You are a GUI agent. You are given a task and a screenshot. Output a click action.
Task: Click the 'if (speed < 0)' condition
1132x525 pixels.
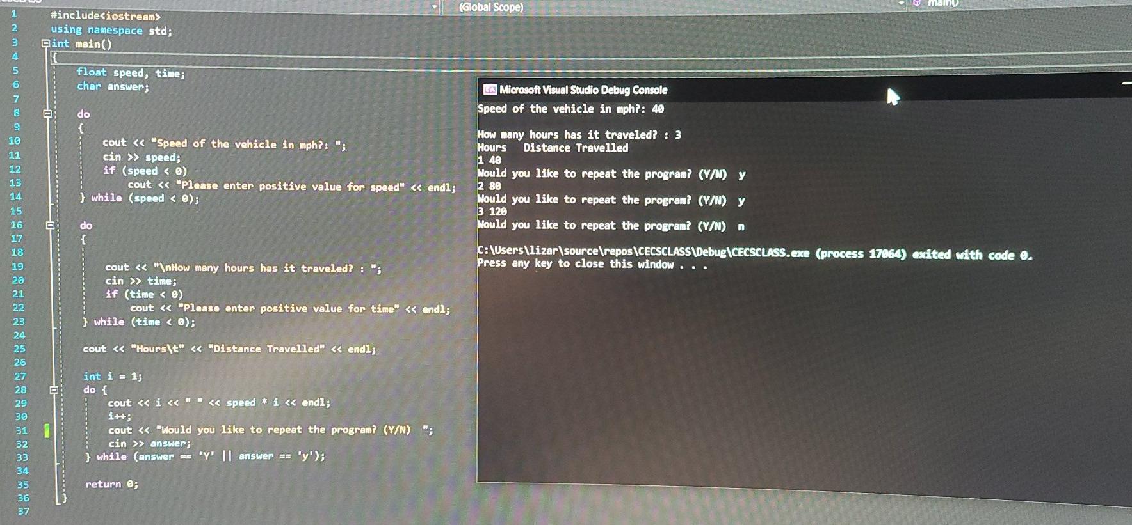[145, 171]
